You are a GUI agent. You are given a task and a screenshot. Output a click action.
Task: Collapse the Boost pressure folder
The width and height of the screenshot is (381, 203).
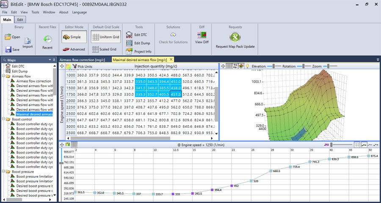(4, 172)
